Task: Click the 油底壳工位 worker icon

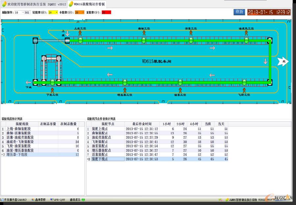Action: pyautogui.click(x=246, y=33)
